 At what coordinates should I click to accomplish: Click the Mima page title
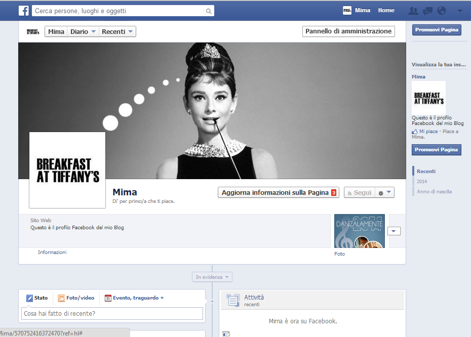coord(125,192)
